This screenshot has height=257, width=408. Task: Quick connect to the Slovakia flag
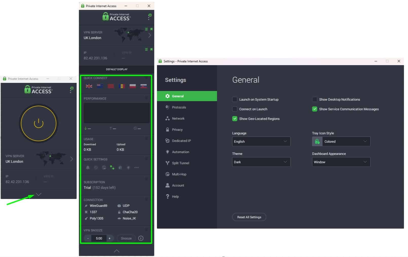[144, 86]
